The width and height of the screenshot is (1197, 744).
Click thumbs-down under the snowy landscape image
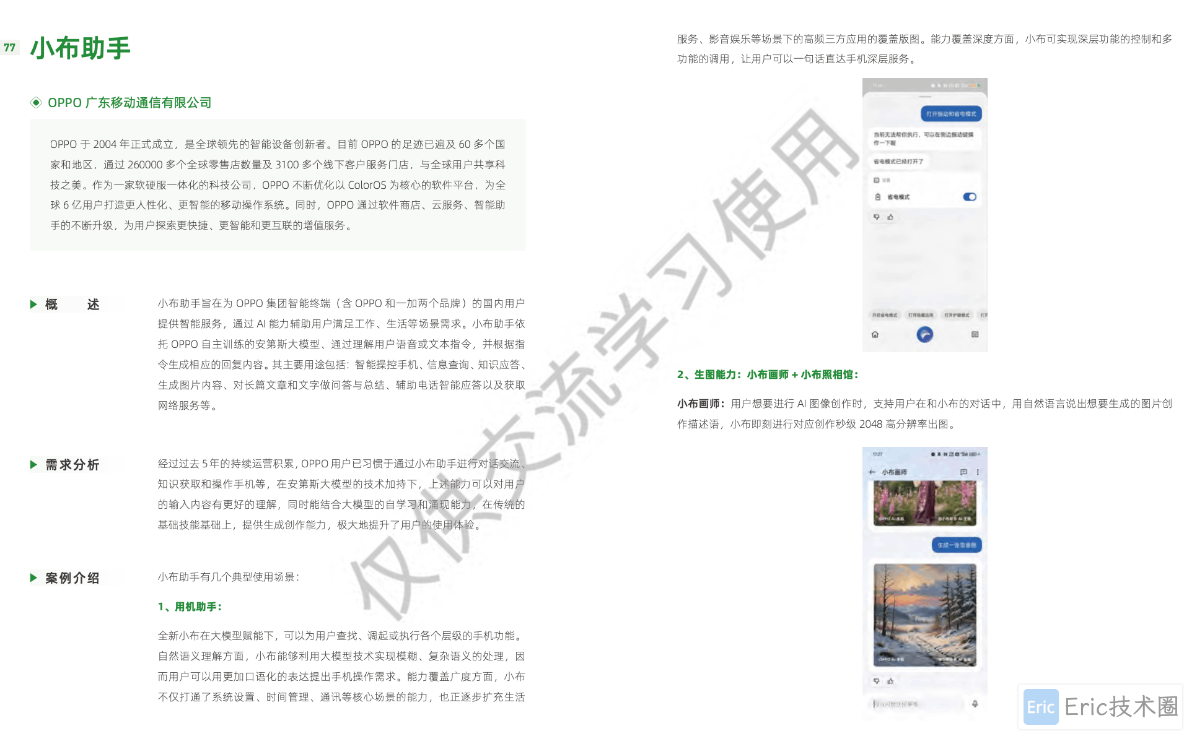coord(877,681)
